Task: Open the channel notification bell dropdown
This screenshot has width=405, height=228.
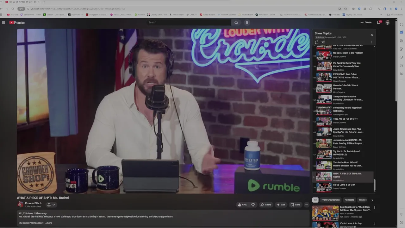Action: [51, 205]
